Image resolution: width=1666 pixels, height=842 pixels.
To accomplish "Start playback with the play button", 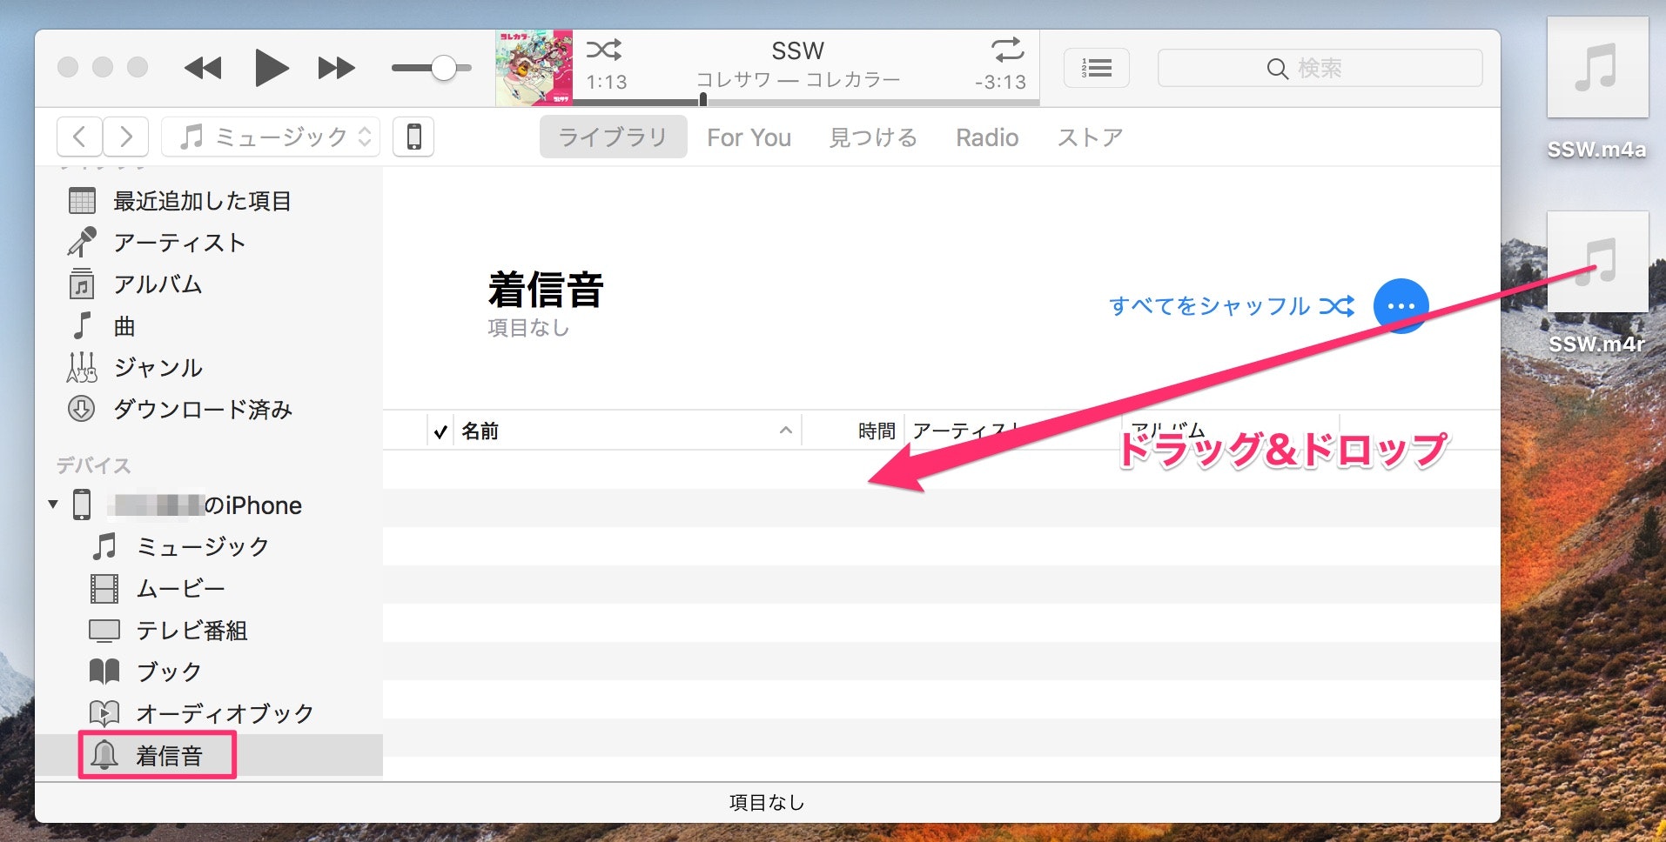I will pos(271,68).
